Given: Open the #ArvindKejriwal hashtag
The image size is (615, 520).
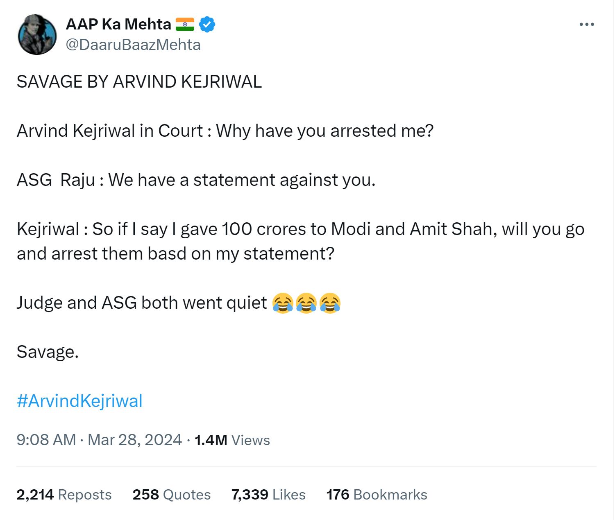Looking at the screenshot, I should pos(79,401).
